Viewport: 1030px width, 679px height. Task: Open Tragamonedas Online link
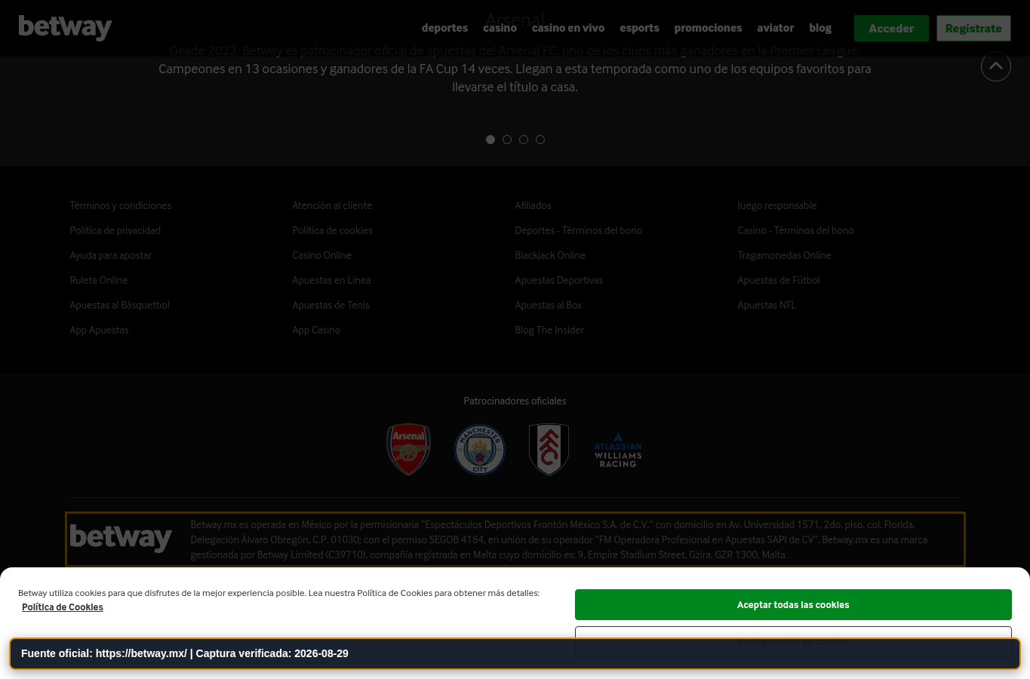point(785,255)
